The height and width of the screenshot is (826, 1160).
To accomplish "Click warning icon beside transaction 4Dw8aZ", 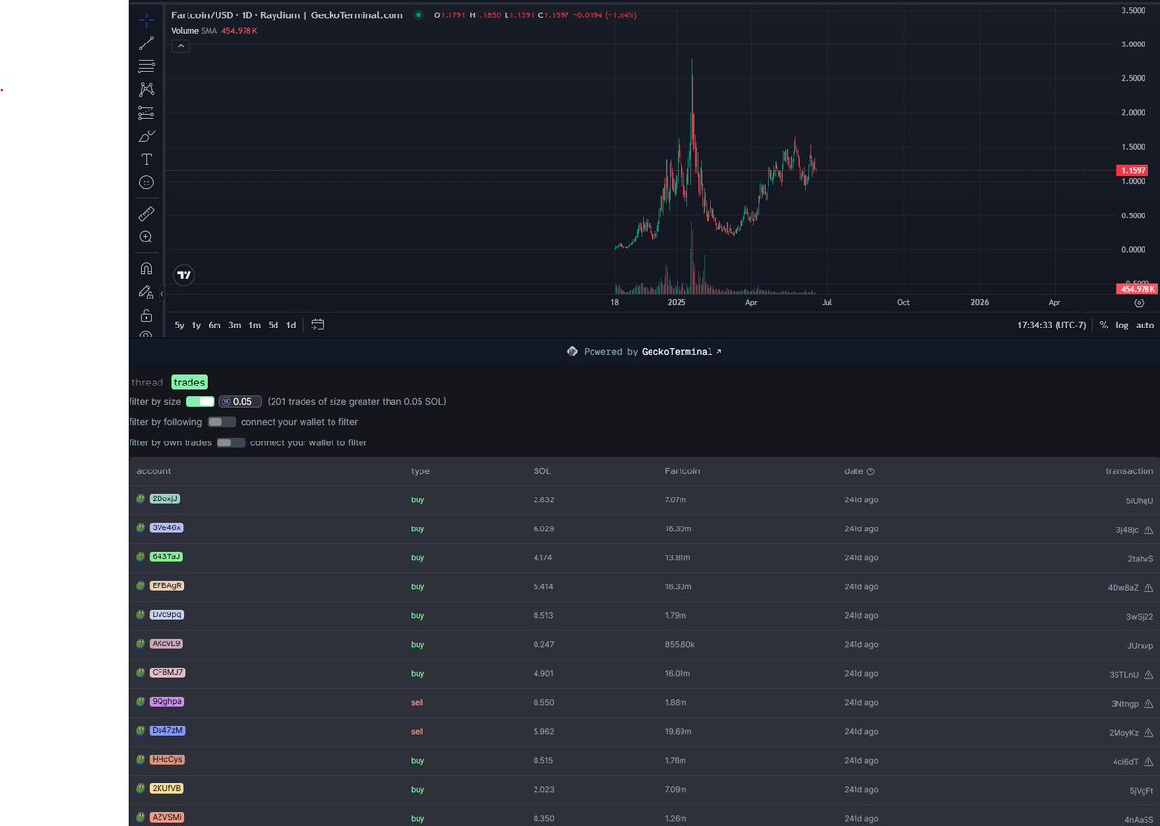I will click(1148, 587).
